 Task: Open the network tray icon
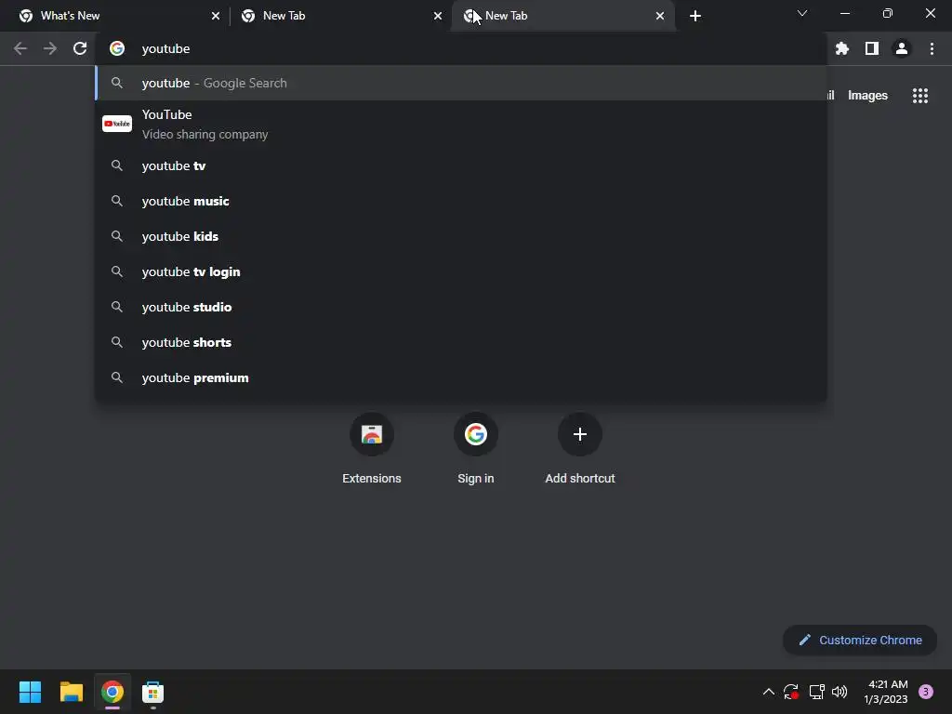tap(816, 692)
